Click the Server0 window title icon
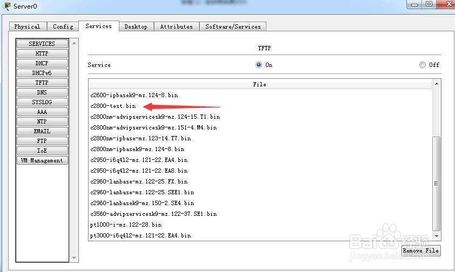 [x=6, y=6]
